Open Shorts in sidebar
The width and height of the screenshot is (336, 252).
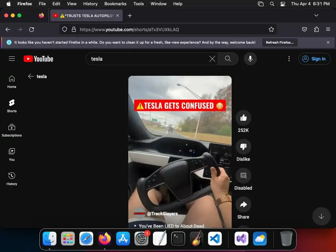point(12,106)
